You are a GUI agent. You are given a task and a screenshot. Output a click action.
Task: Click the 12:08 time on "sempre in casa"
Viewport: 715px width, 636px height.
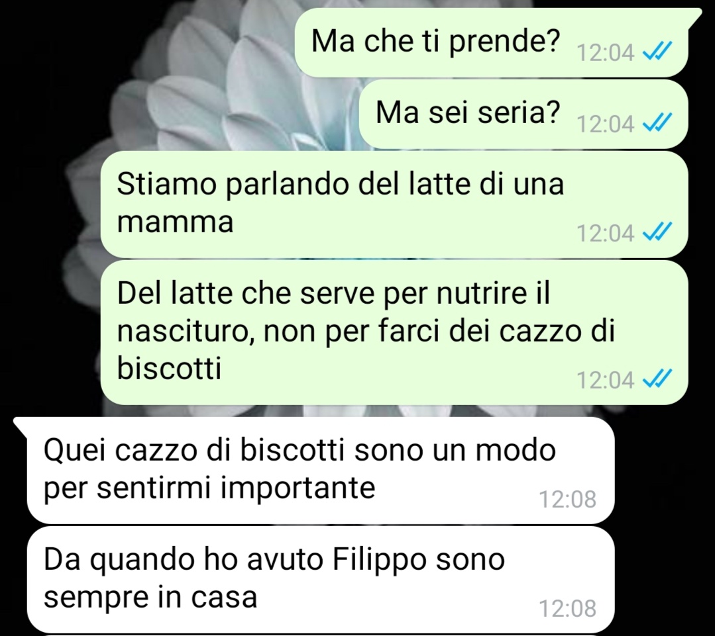(568, 608)
